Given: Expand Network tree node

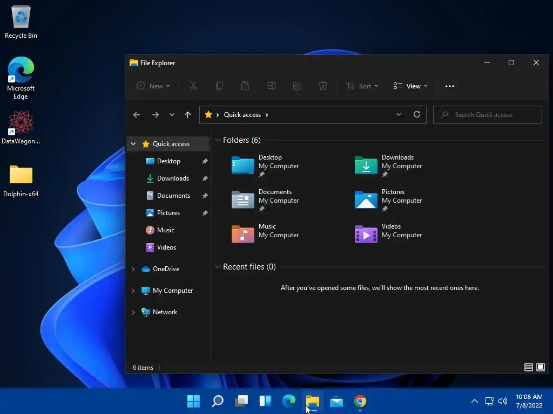Looking at the screenshot, I should point(133,312).
